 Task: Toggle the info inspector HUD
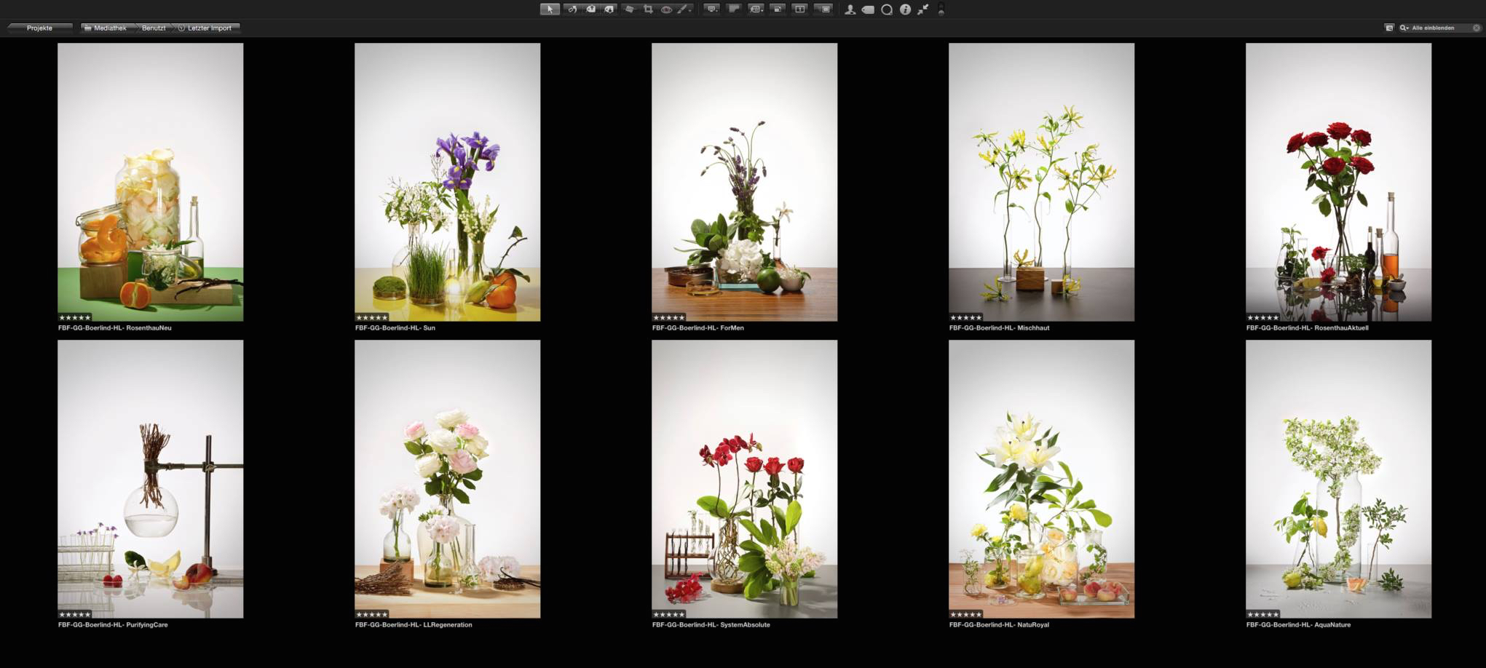[x=905, y=9]
